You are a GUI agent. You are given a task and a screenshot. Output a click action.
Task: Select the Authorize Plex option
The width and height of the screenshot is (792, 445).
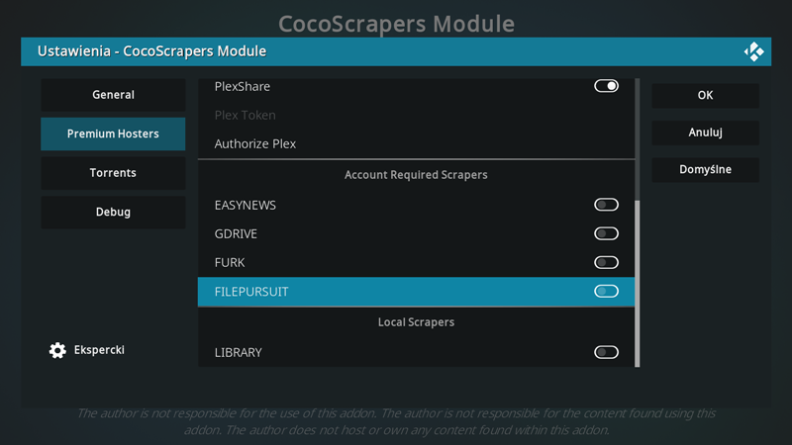click(416, 143)
